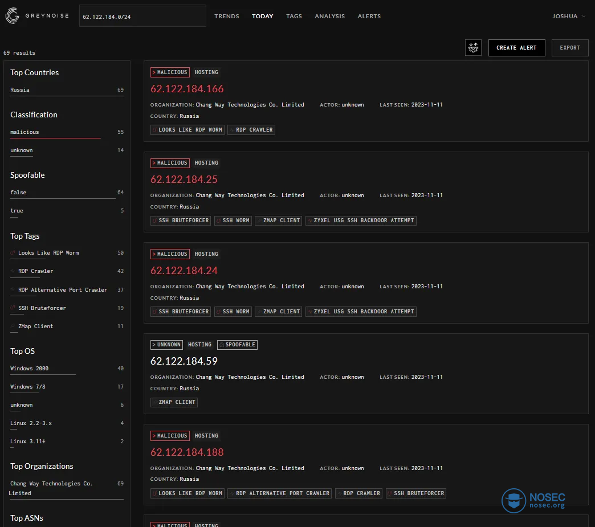Filter by Windows 2000 OS
The height and width of the screenshot is (527, 595).
pos(67,369)
